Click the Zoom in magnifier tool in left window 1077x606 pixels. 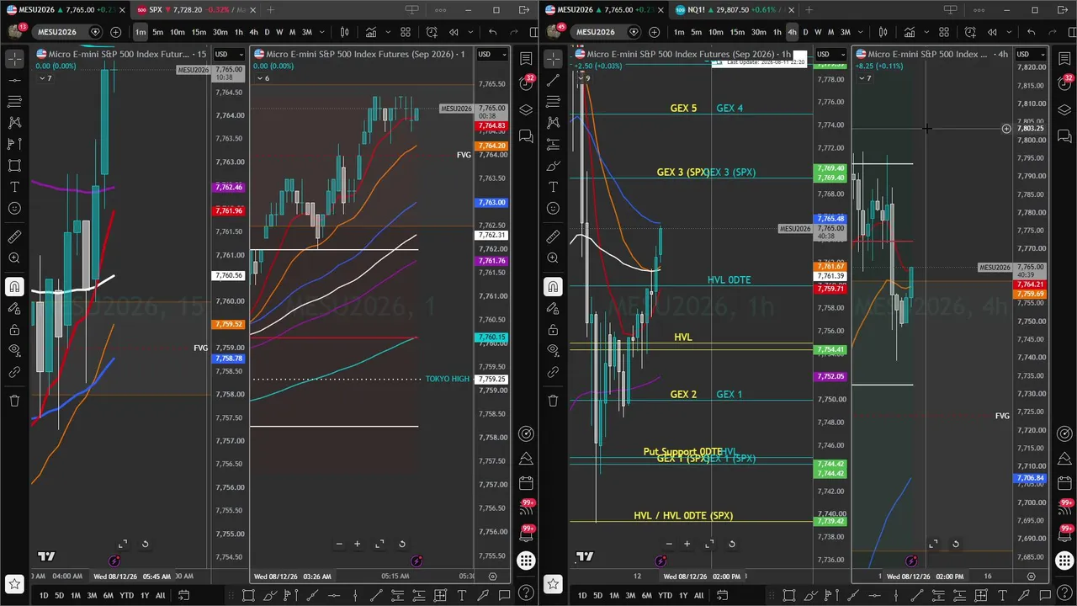click(14, 258)
